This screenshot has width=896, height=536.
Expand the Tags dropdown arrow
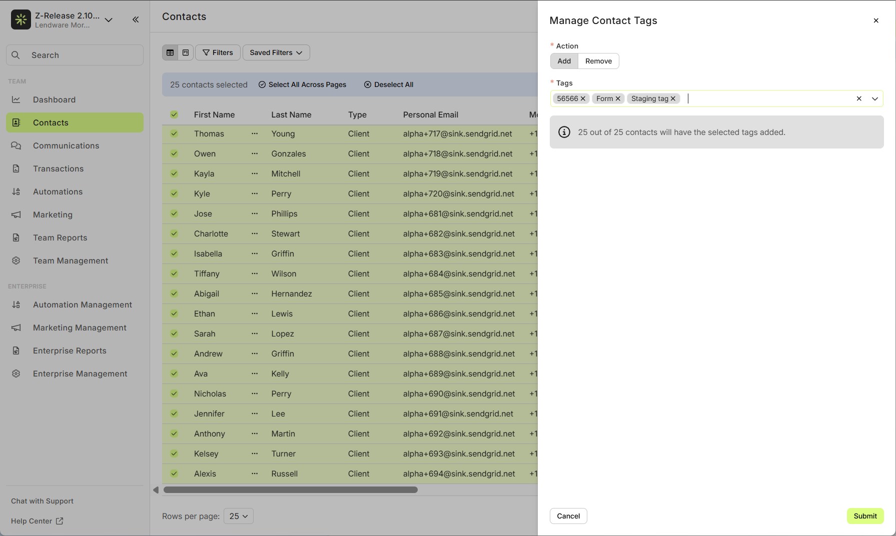click(x=874, y=98)
